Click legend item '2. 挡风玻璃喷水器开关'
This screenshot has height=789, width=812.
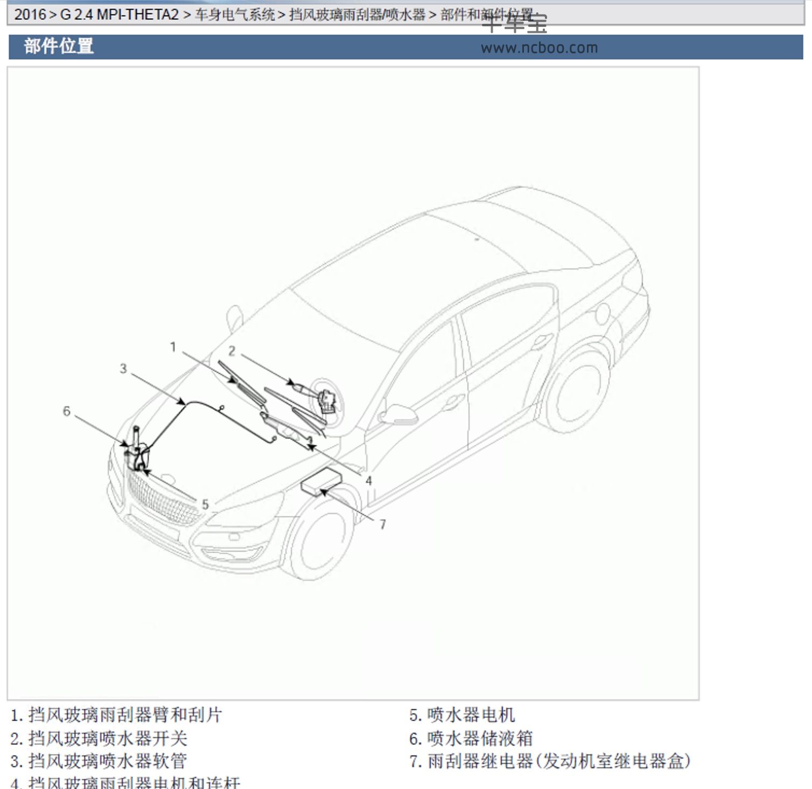click(99, 738)
